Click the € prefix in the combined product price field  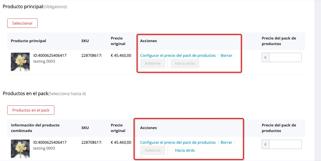[x=265, y=144]
